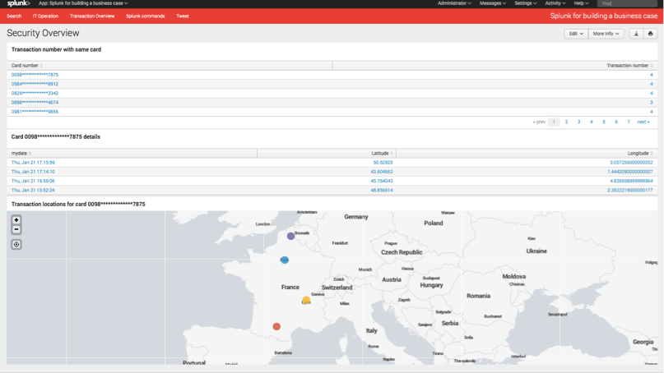
Task: Open the Tweet tab
Action: [x=183, y=16]
